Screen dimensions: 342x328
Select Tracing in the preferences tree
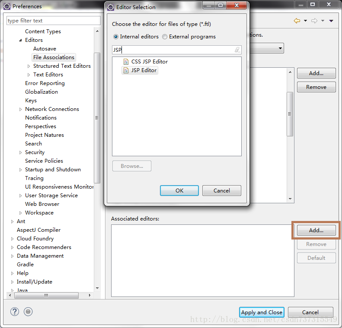click(34, 178)
